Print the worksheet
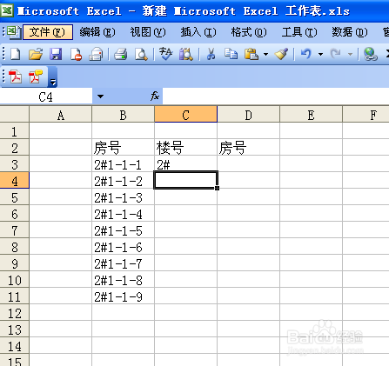Image resolution: width=389 pixels, height=366 pixels. [x=120, y=54]
